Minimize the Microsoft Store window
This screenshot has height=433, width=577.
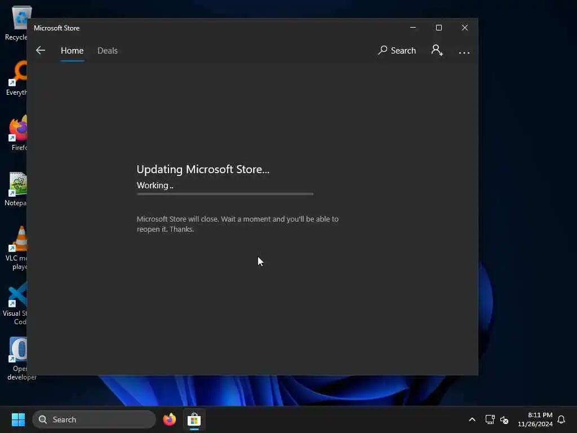click(x=413, y=28)
